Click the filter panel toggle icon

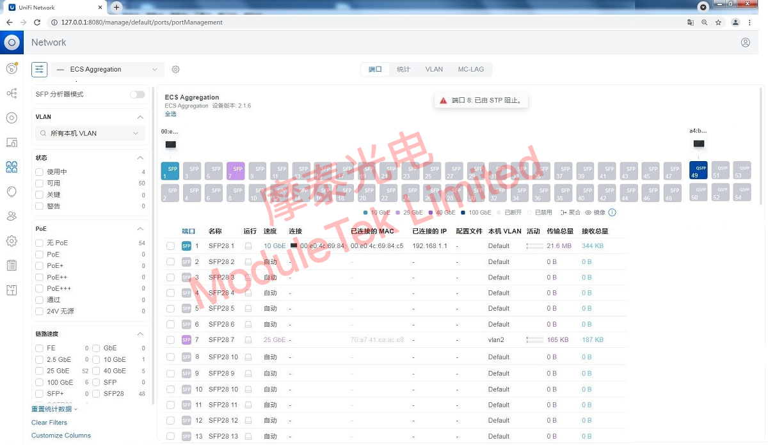40,69
